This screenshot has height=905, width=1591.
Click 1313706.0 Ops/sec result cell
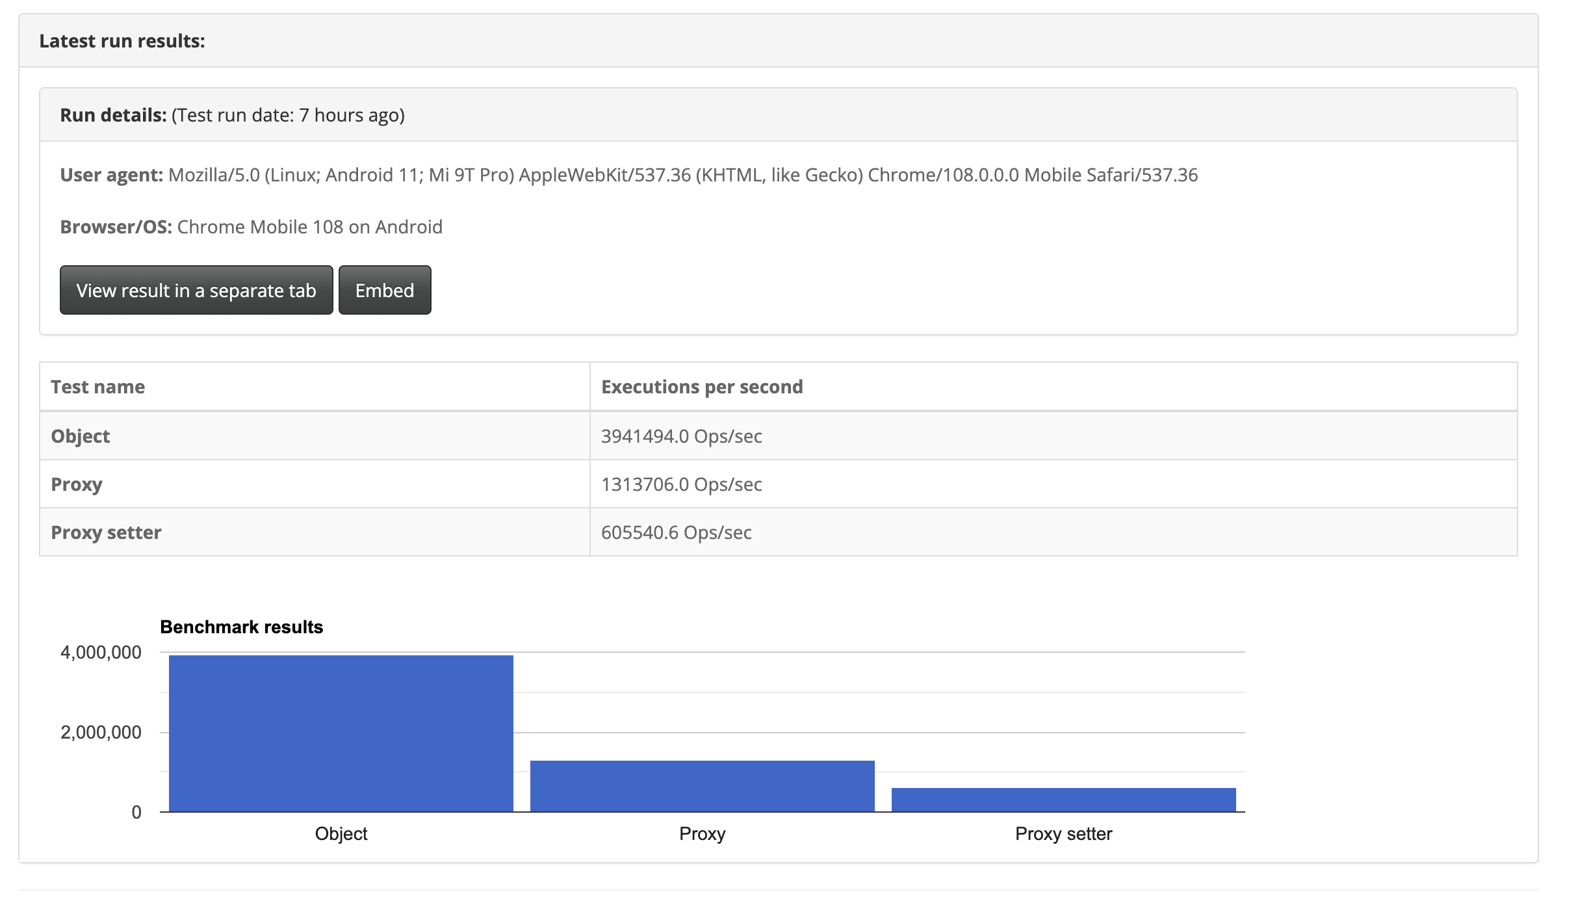tap(681, 484)
